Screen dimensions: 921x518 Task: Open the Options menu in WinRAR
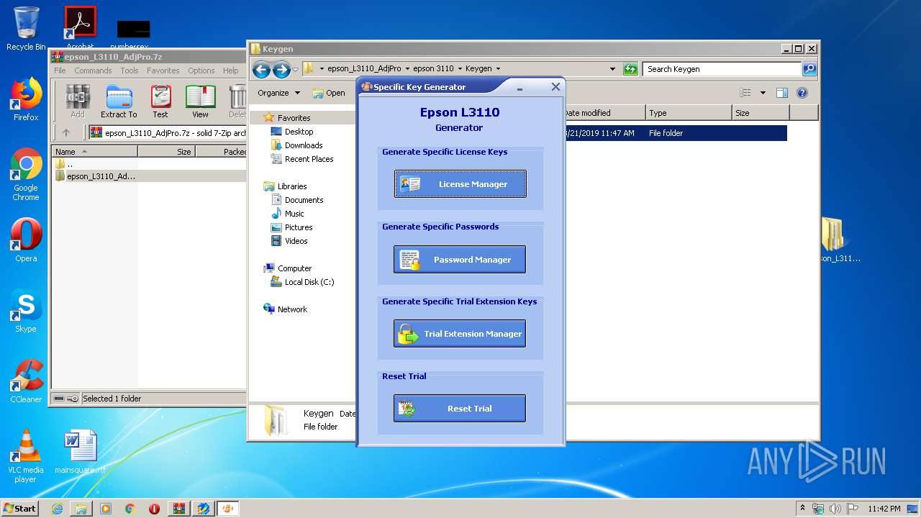[201, 71]
